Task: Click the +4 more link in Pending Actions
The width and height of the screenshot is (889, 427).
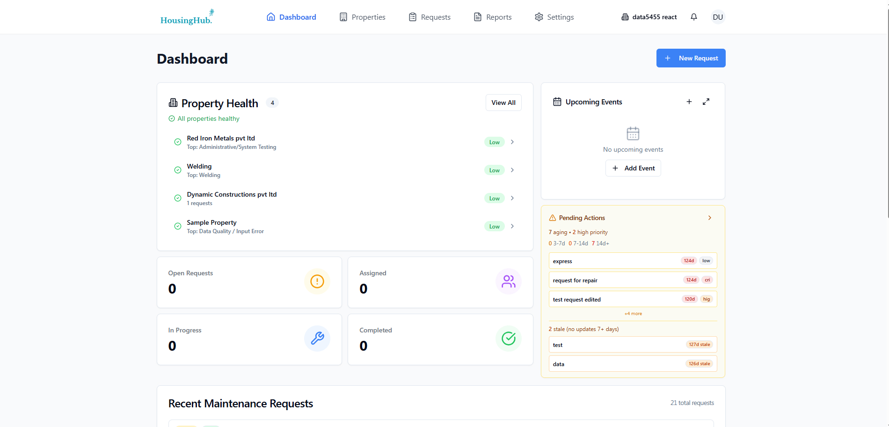Action: 633,313
